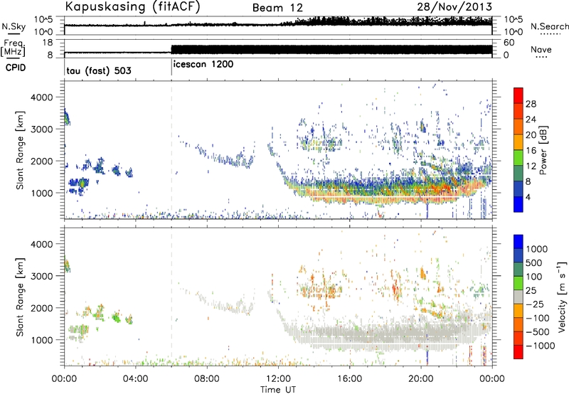Click the title 'Kapuskasing (fitACF)'
The image size is (569, 394).
click(x=132, y=7)
